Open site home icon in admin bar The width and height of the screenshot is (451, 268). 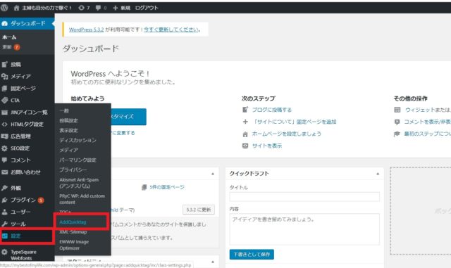pos(16,8)
